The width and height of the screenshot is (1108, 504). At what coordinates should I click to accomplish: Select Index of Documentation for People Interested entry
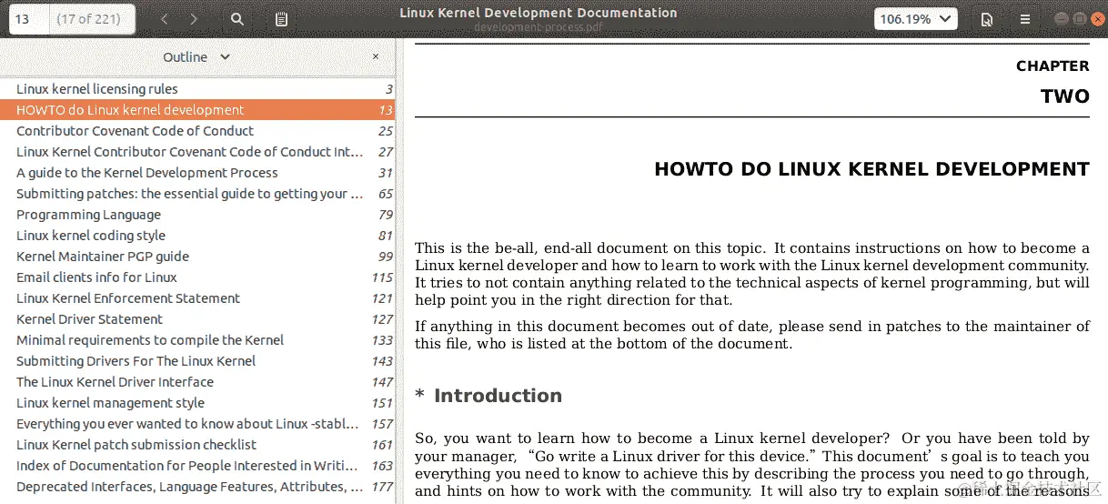click(197, 466)
